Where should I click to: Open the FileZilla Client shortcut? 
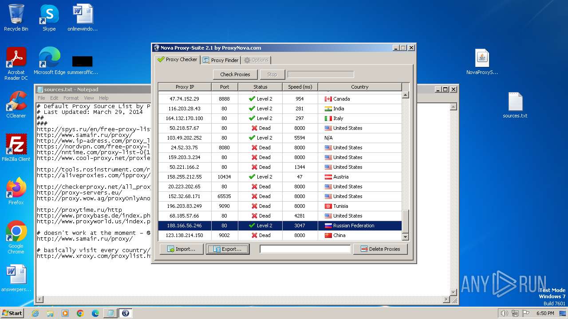tap(16, 148)
